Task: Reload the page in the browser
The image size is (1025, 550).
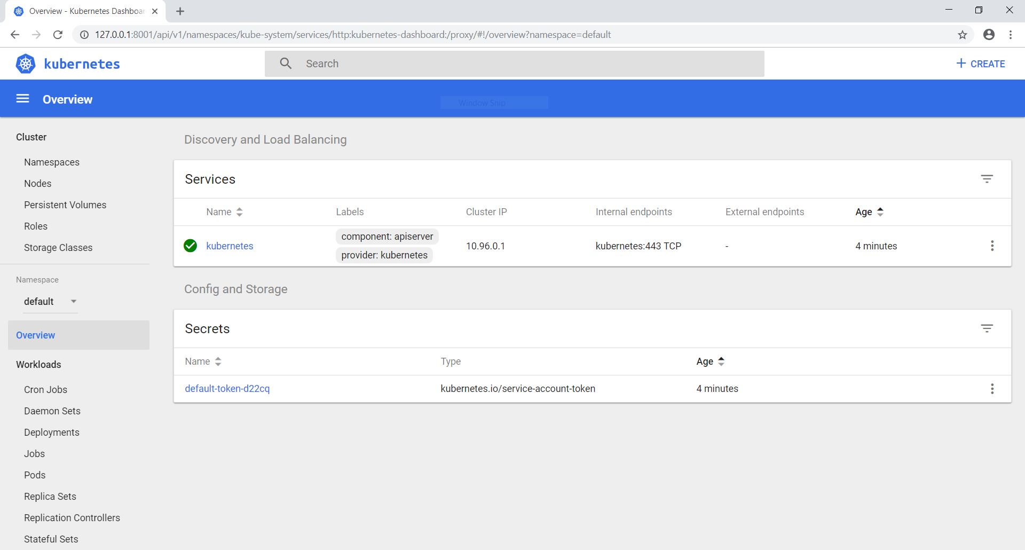Action: (58, 35)
